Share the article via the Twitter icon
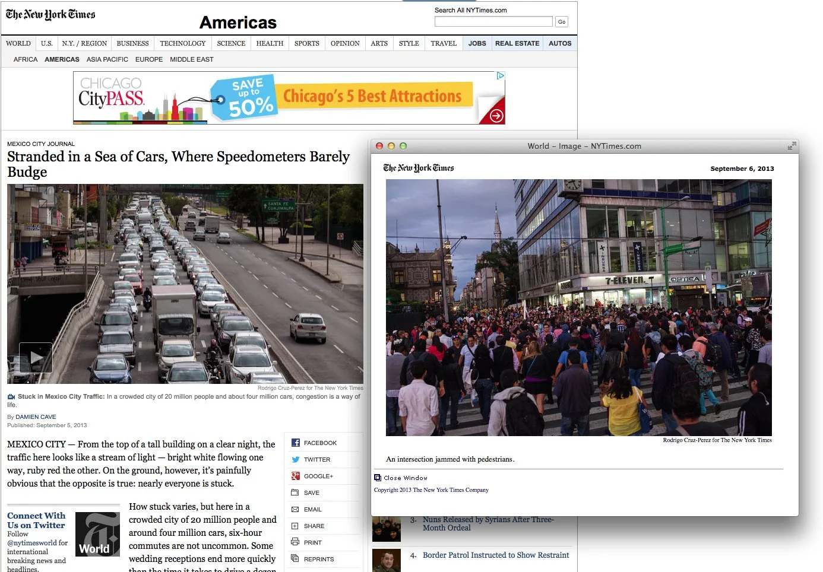This screenshot has width=823, height=572. pyautogui.click(x=295, y=459)
